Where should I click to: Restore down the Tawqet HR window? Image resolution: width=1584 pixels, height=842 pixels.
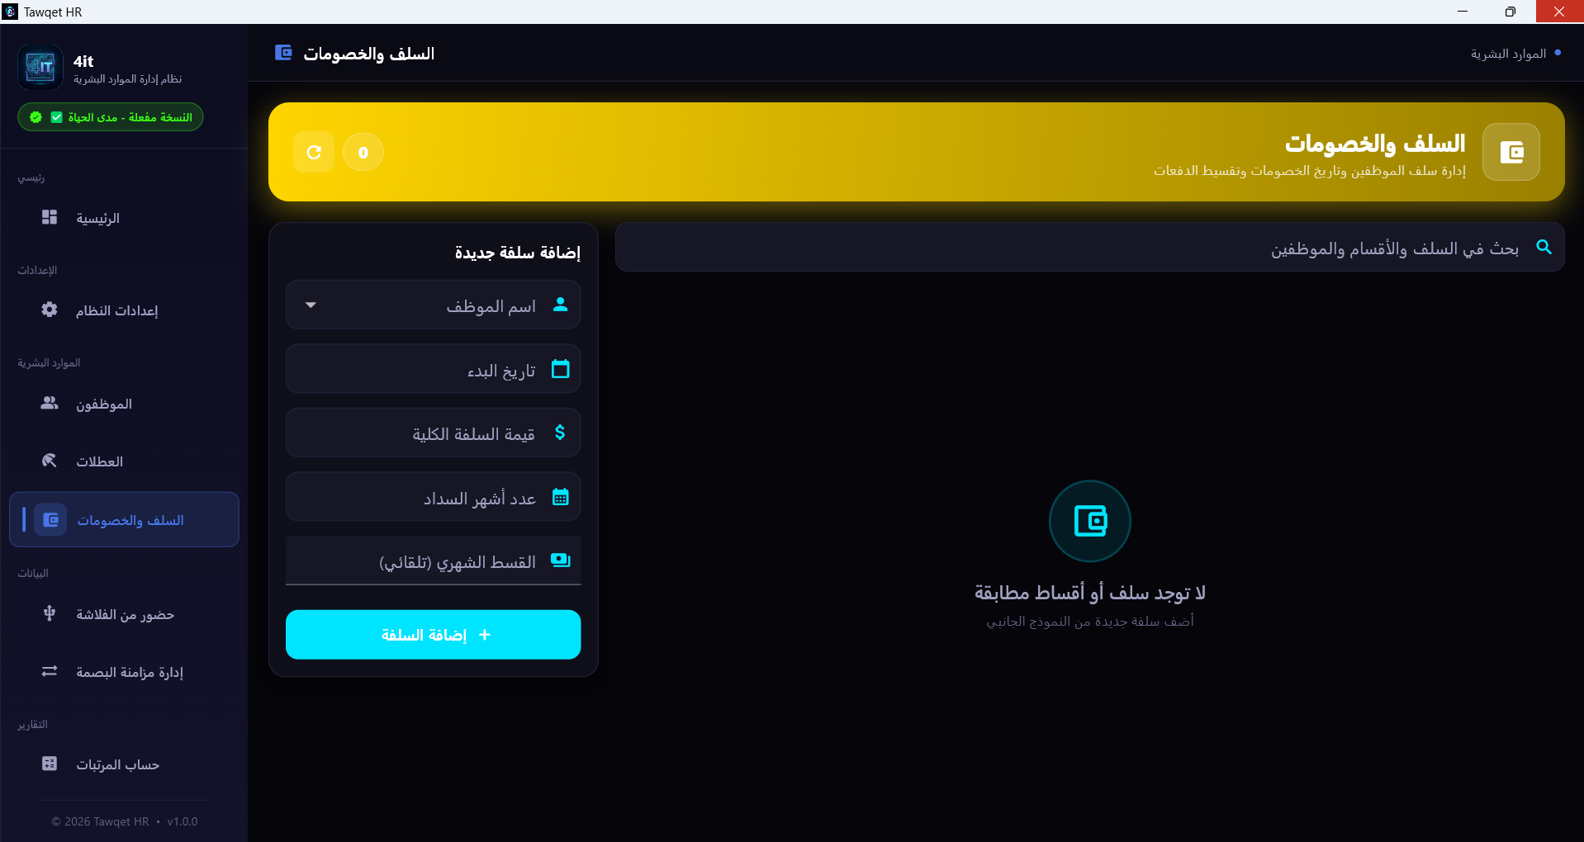tap(1510, 12)
